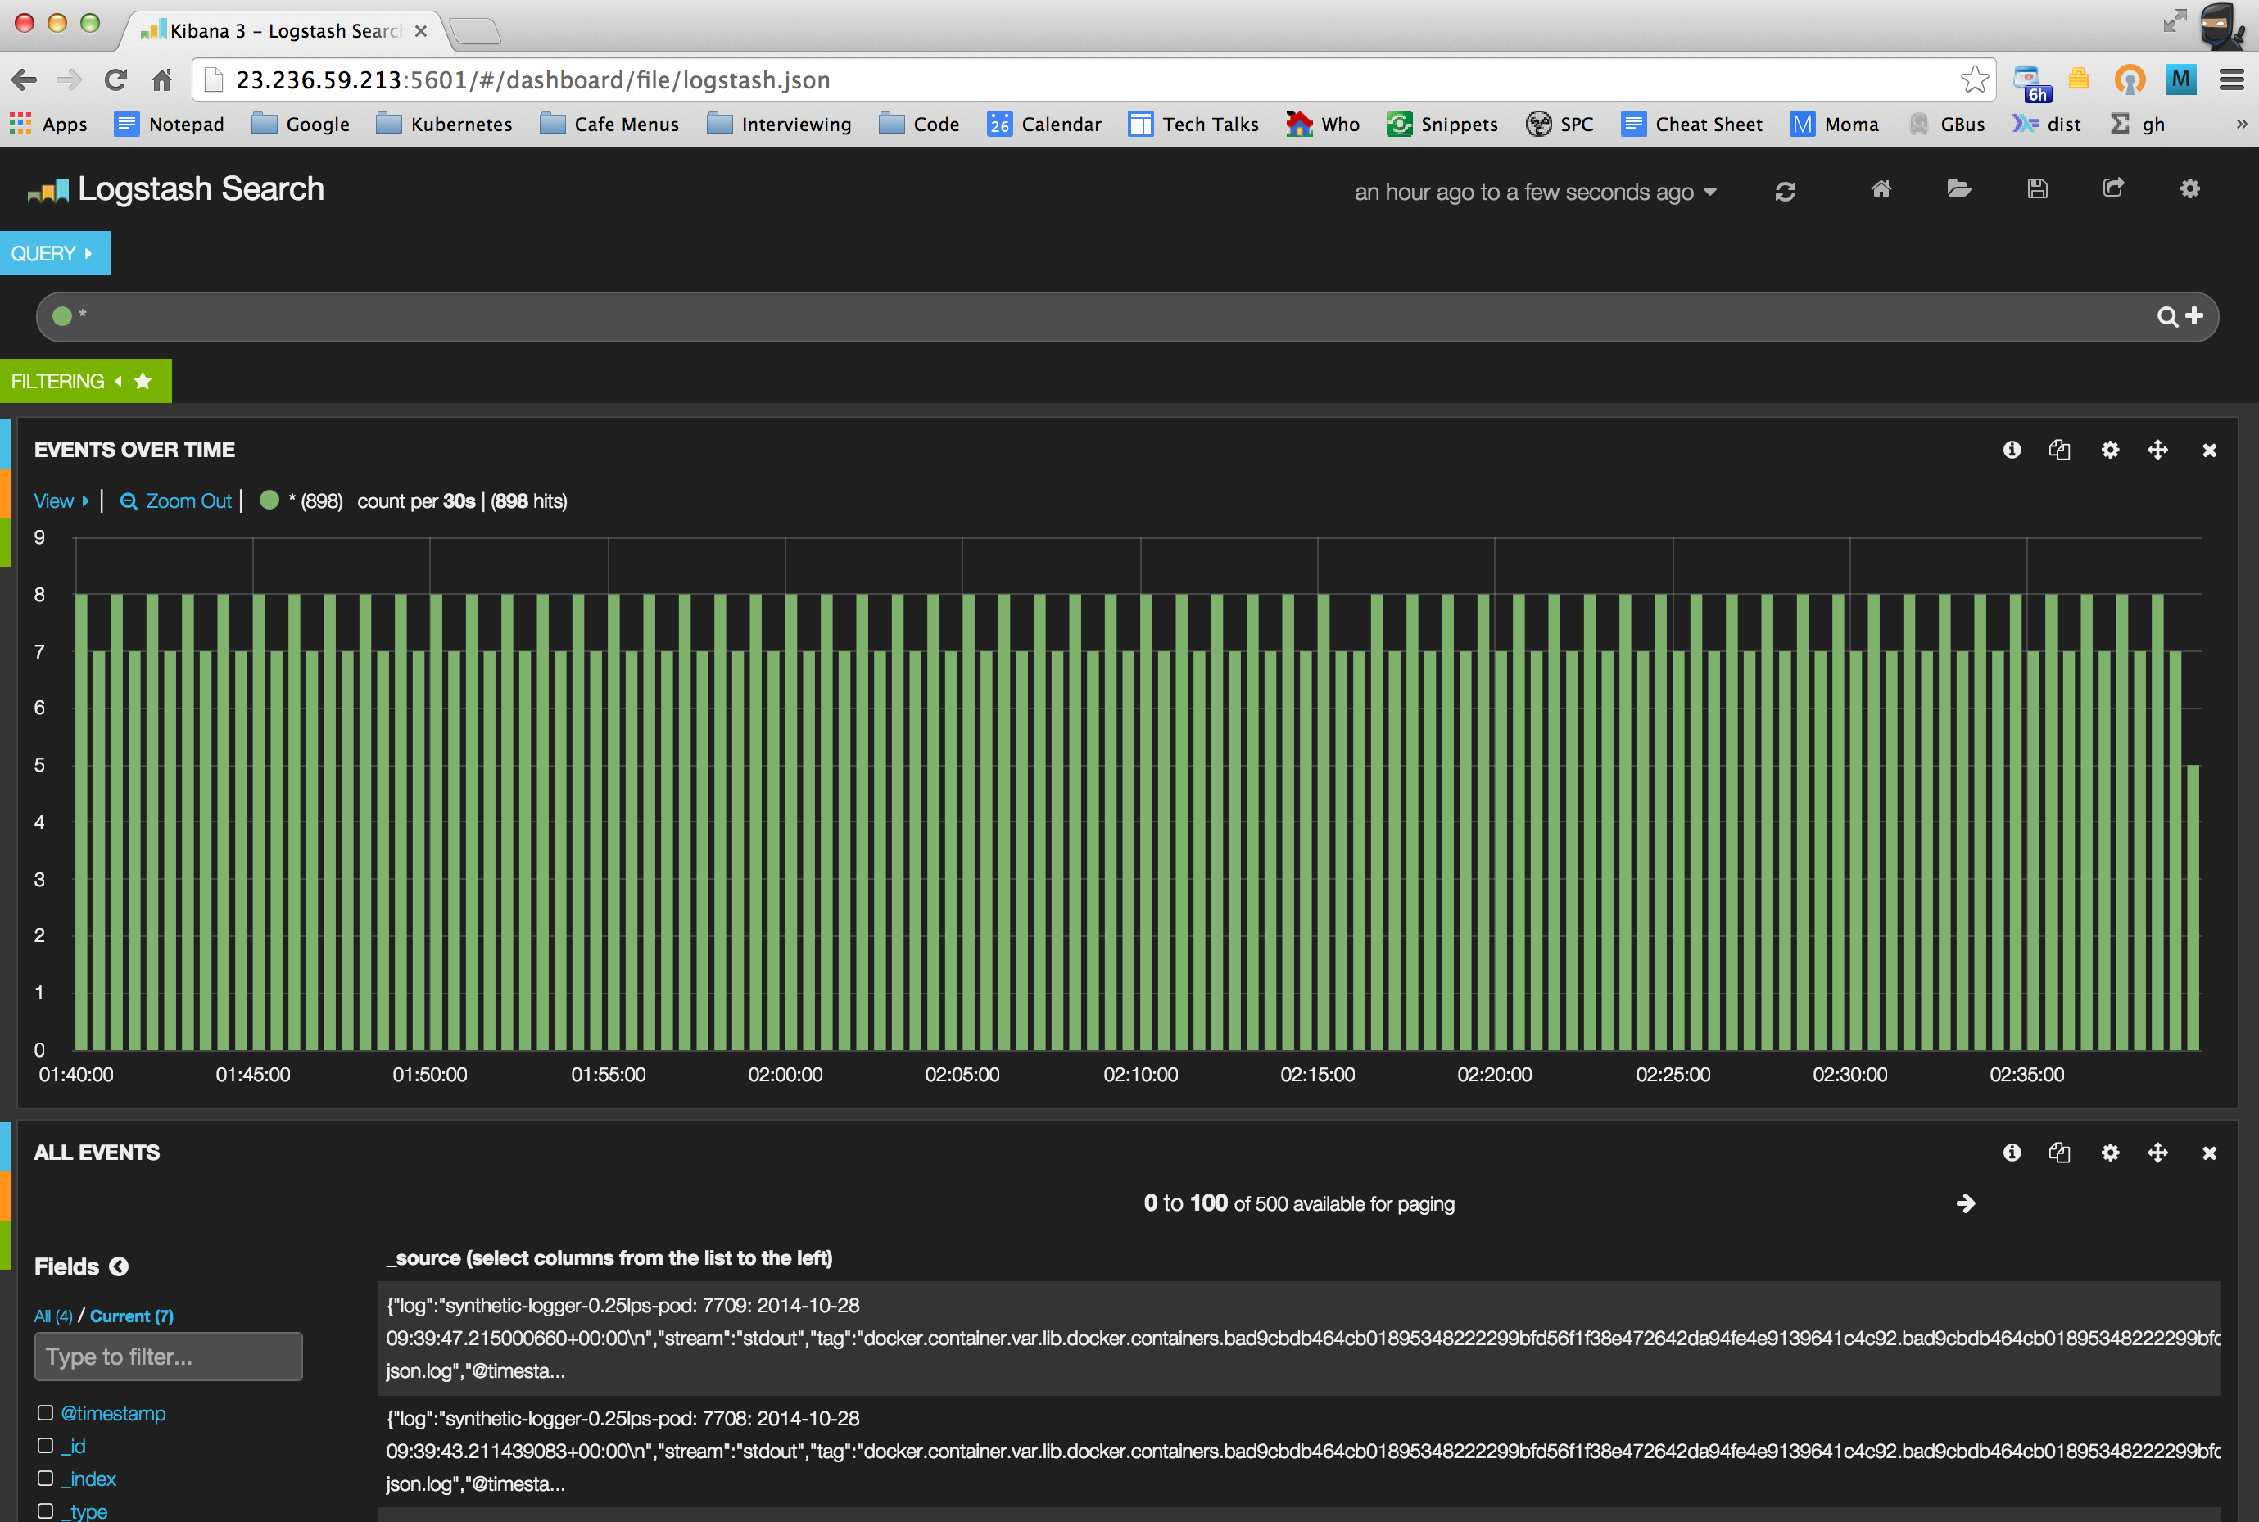Click Zoom Out on the histogram
The width and height of the screenshot is (2259, 1522).
[x=175, y=501]
